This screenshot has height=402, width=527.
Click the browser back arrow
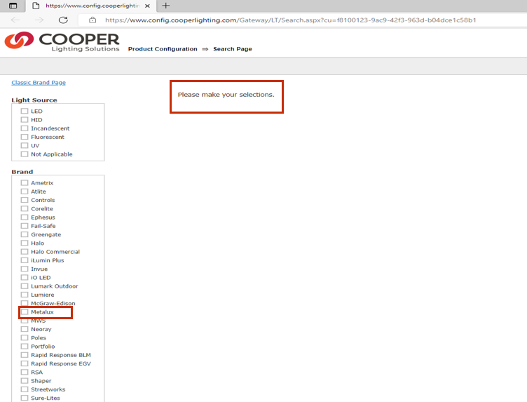(x=15, y=20)
